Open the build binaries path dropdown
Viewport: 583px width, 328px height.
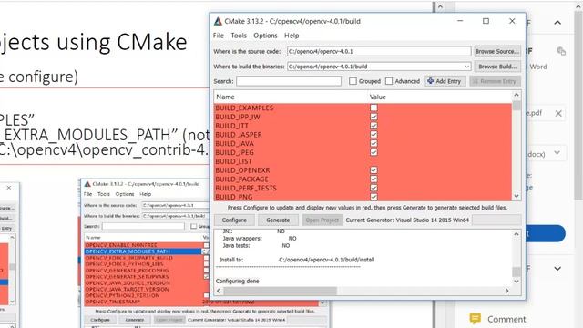point(466,67)
